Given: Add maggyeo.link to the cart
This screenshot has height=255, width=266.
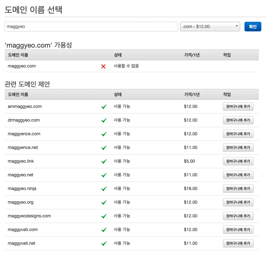Looking at the screenshot, I should [x=238, y=161].
